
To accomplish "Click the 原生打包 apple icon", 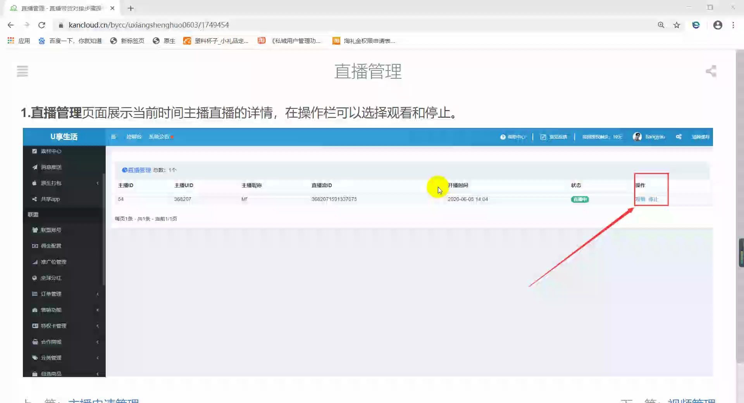I will 34,183.
